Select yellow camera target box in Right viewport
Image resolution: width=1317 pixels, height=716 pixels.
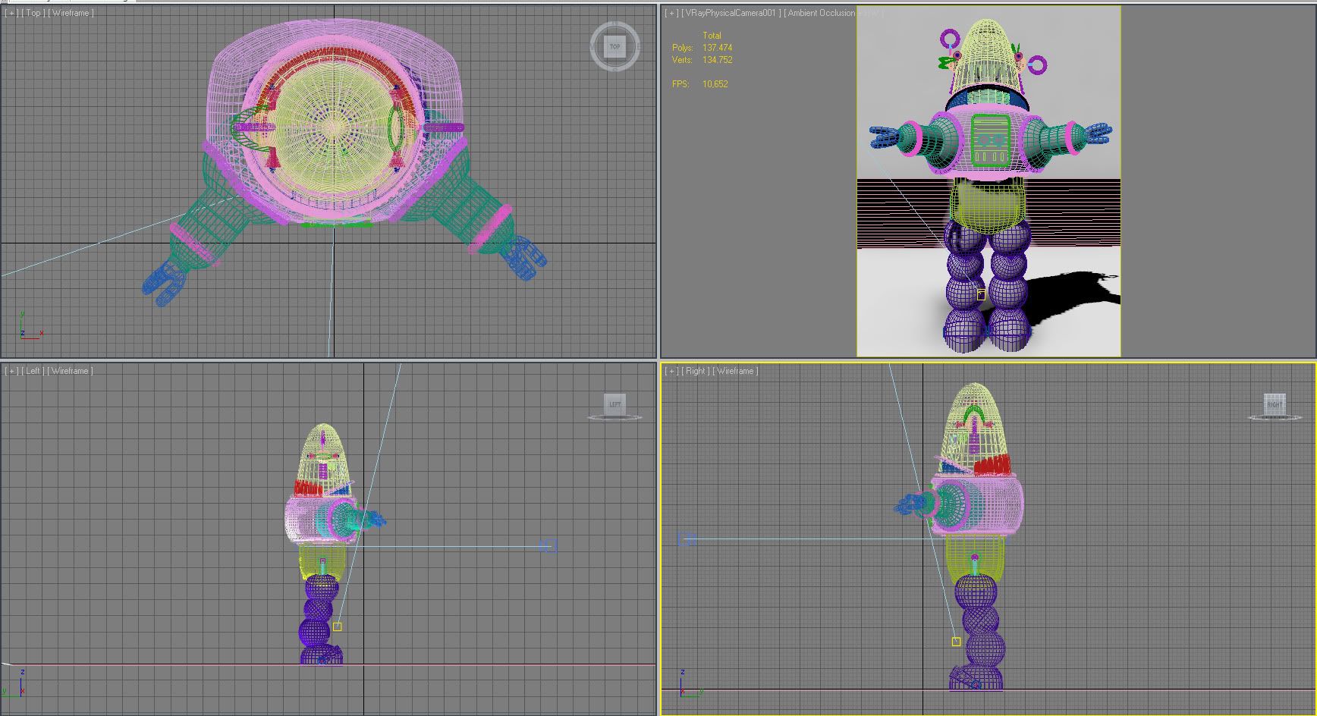(956, 642)
